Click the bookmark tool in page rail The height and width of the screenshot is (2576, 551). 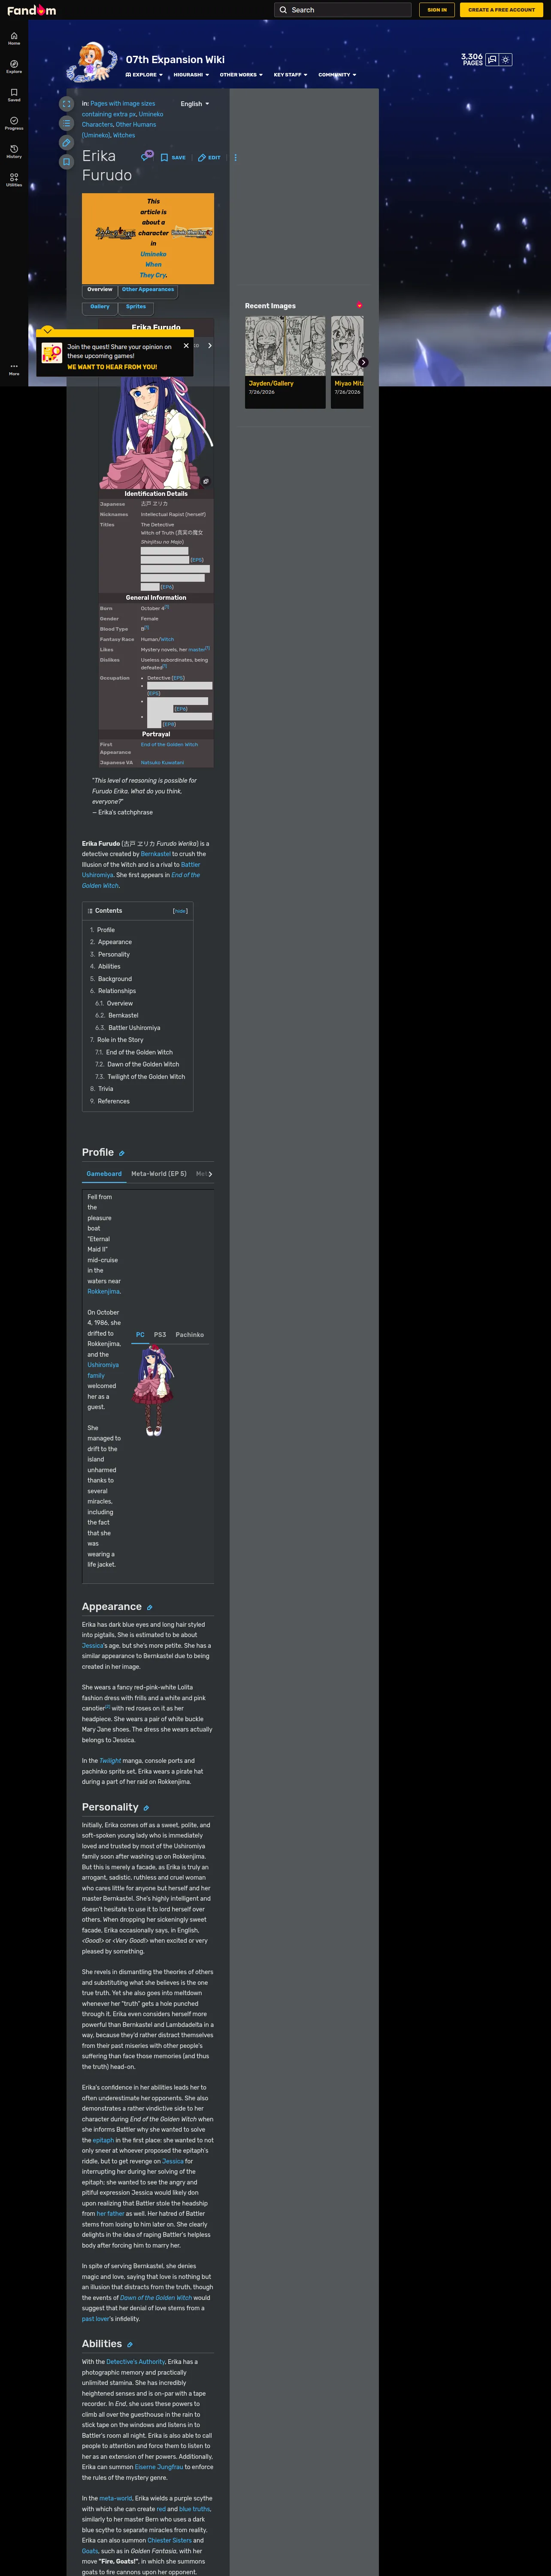point(66,161)
